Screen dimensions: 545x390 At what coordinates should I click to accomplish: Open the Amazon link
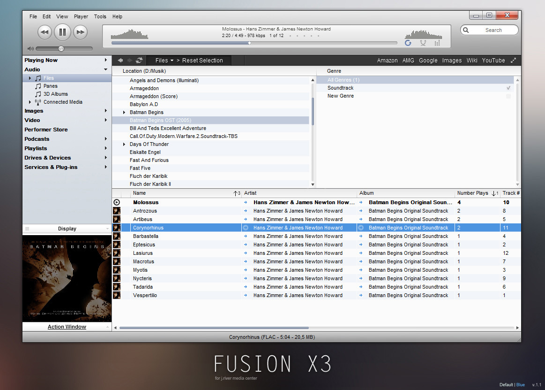point(387,60)
